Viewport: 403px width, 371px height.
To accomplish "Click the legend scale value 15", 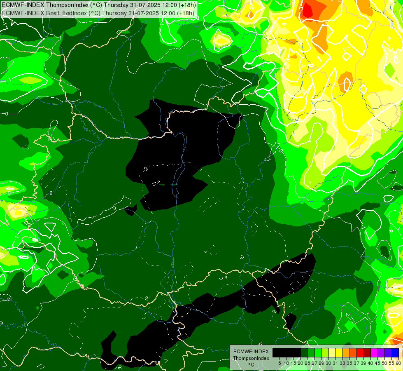I will pos(294,363).
